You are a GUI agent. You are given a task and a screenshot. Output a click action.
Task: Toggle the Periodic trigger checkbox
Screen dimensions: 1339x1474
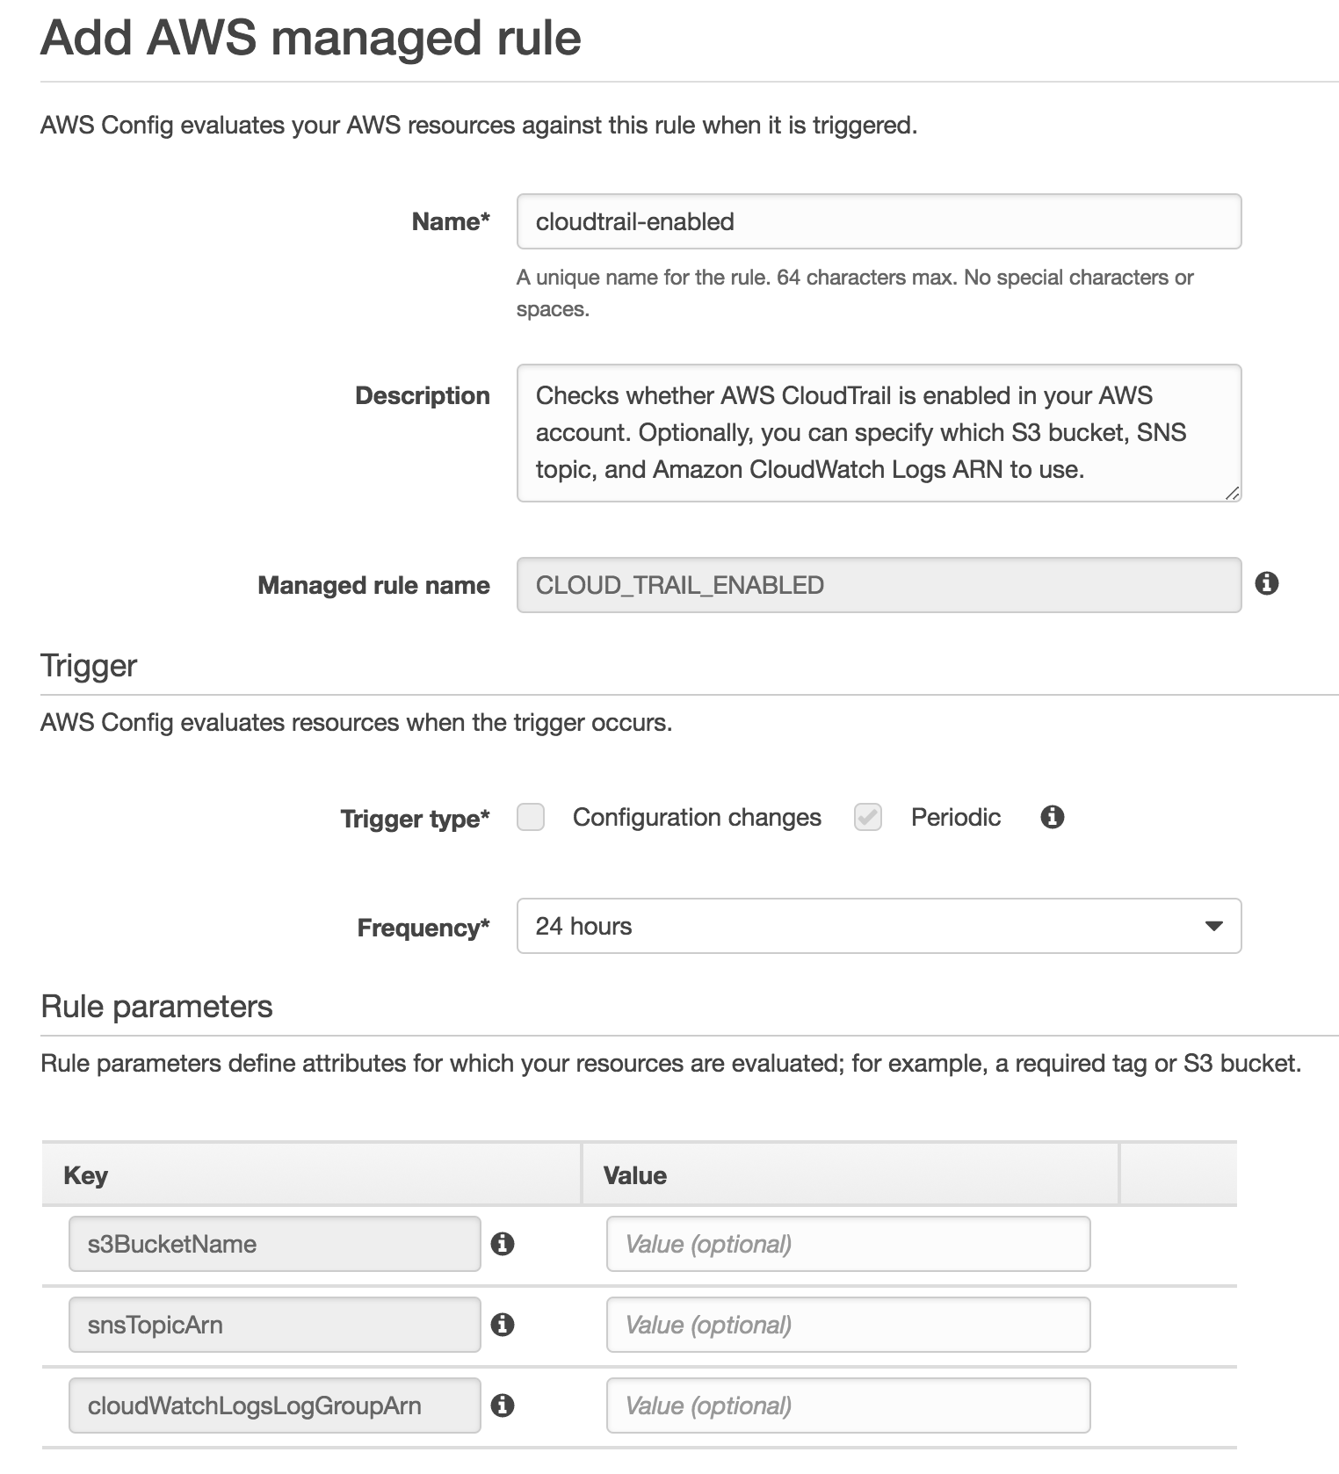(x=868, y=817)
